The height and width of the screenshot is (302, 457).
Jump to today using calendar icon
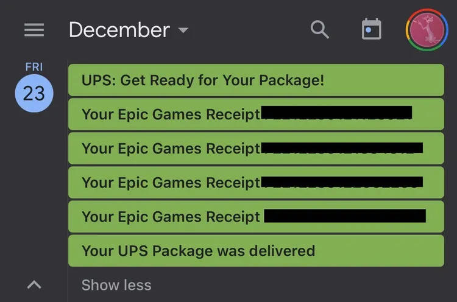371,29
